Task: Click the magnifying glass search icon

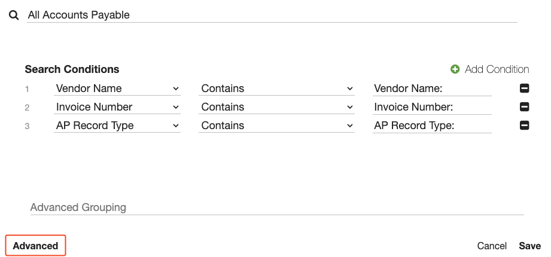Action: point(14,15)
